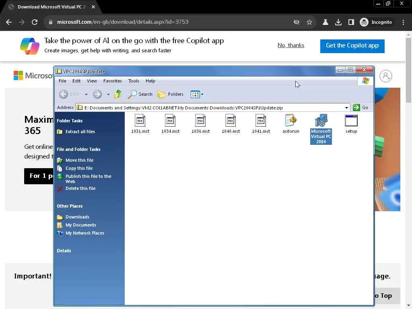This screenshot has width=412, height=309.
Task: Select the autorun file icon
Action: (x=290, y=121)
